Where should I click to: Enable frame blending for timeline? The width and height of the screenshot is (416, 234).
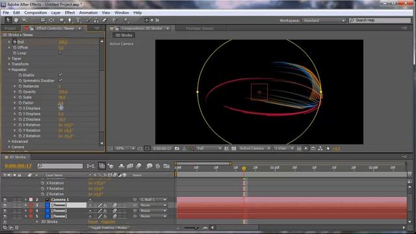click(x=130, y=166)
